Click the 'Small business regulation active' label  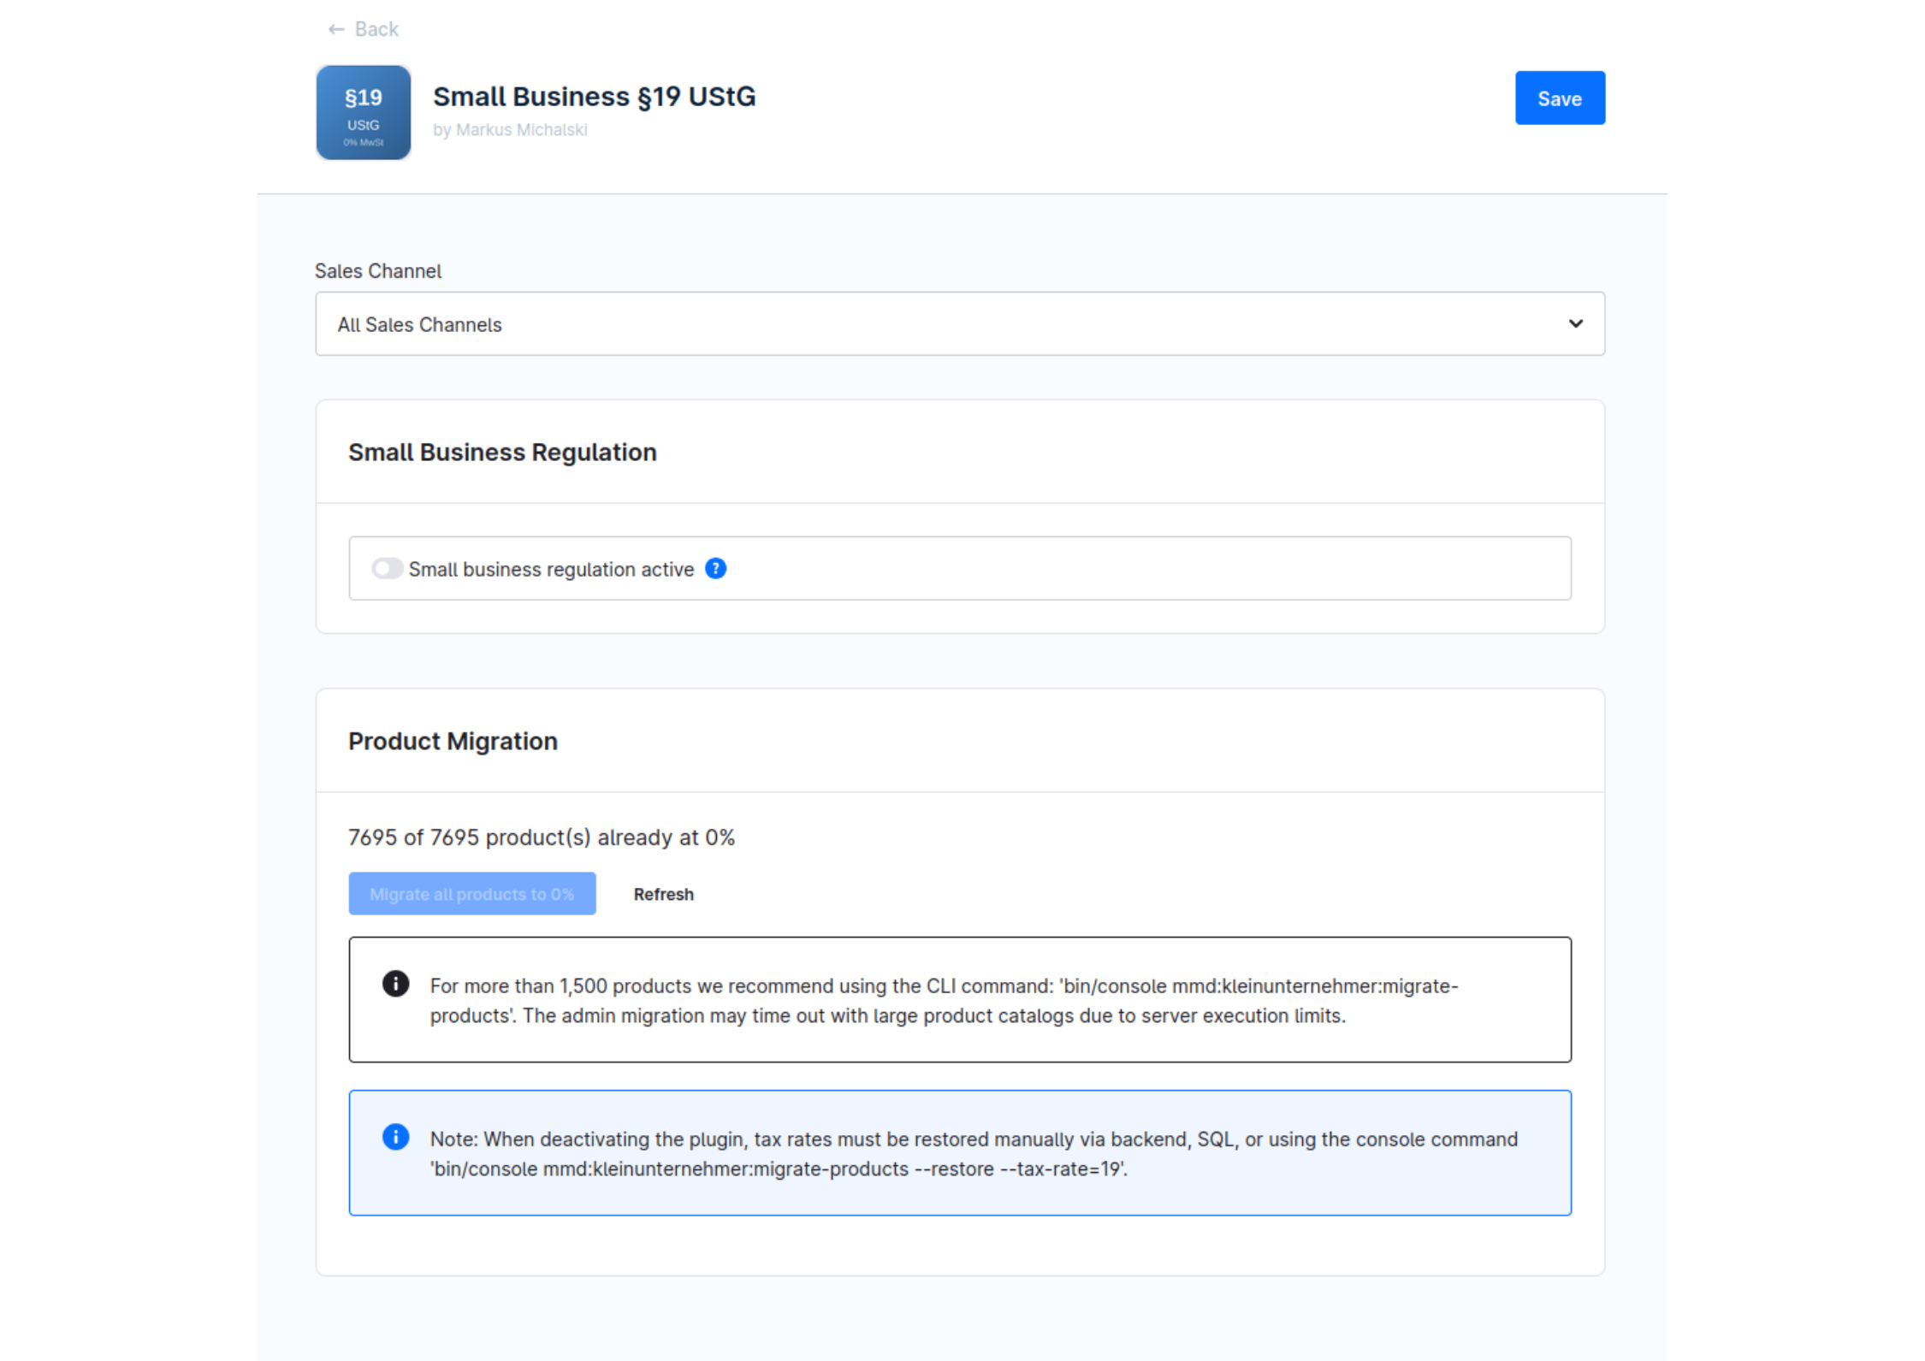(x=551, y=570)
